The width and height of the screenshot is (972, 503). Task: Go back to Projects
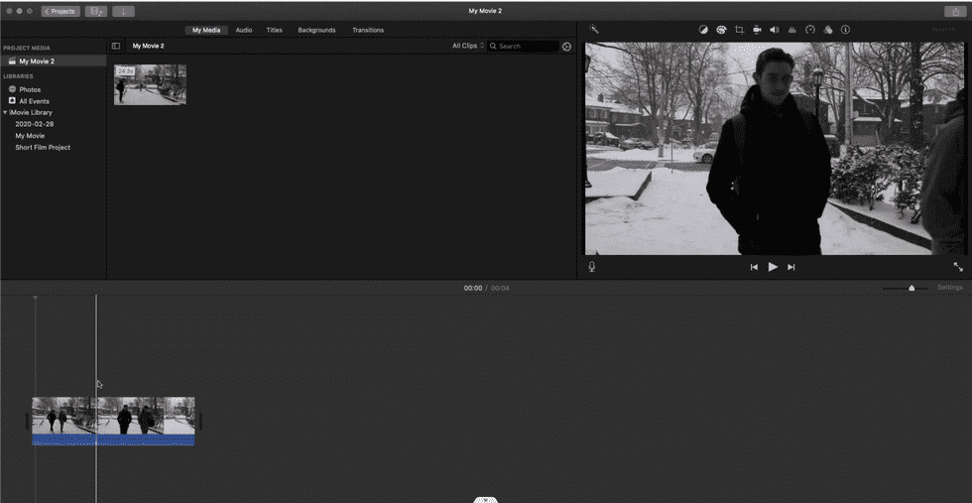click(x=61, y=11)
